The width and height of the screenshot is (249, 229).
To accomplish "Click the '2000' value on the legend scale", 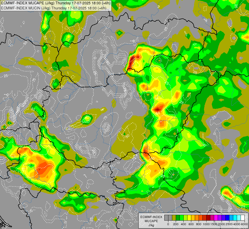I will [x=222, y=224].
